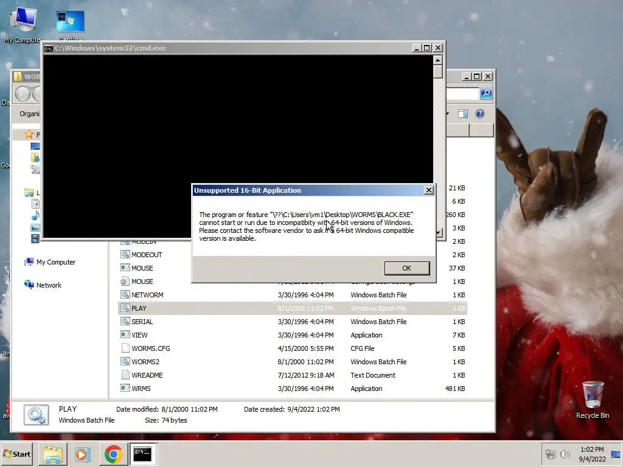Maximize the Explorer WORMS window
The height and width of the screenshot is (467, 623).
pos(477,76)
